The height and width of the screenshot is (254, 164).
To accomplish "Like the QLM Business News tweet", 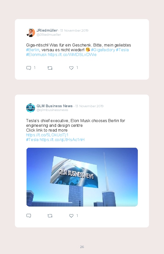I will (x=71, y=216).
